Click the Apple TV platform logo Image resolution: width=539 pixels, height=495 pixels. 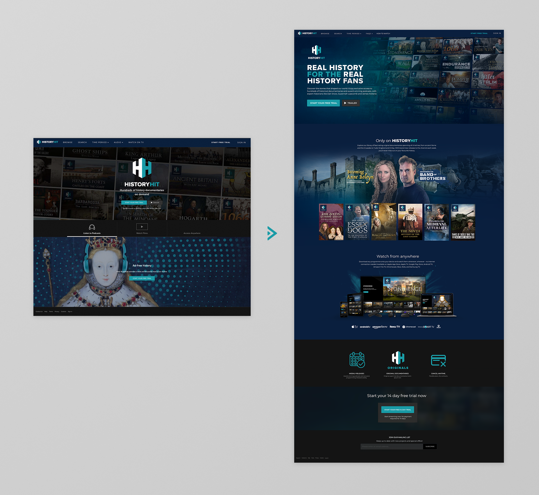click(355, 327)
